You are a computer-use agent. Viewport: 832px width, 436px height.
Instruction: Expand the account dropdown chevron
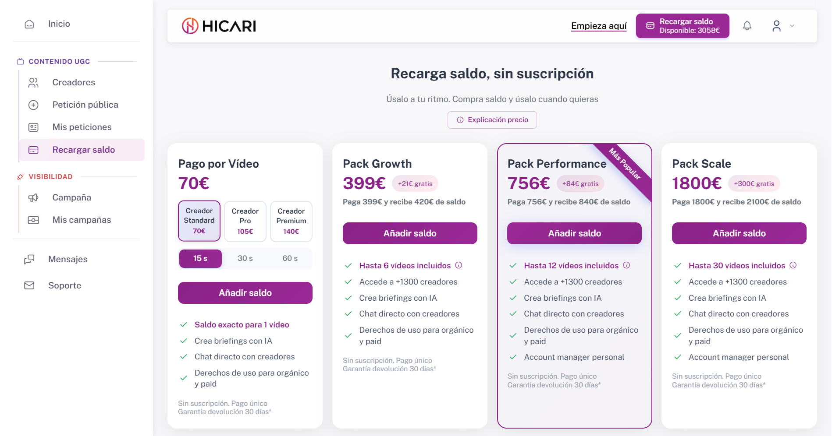(x=792, y=26)
